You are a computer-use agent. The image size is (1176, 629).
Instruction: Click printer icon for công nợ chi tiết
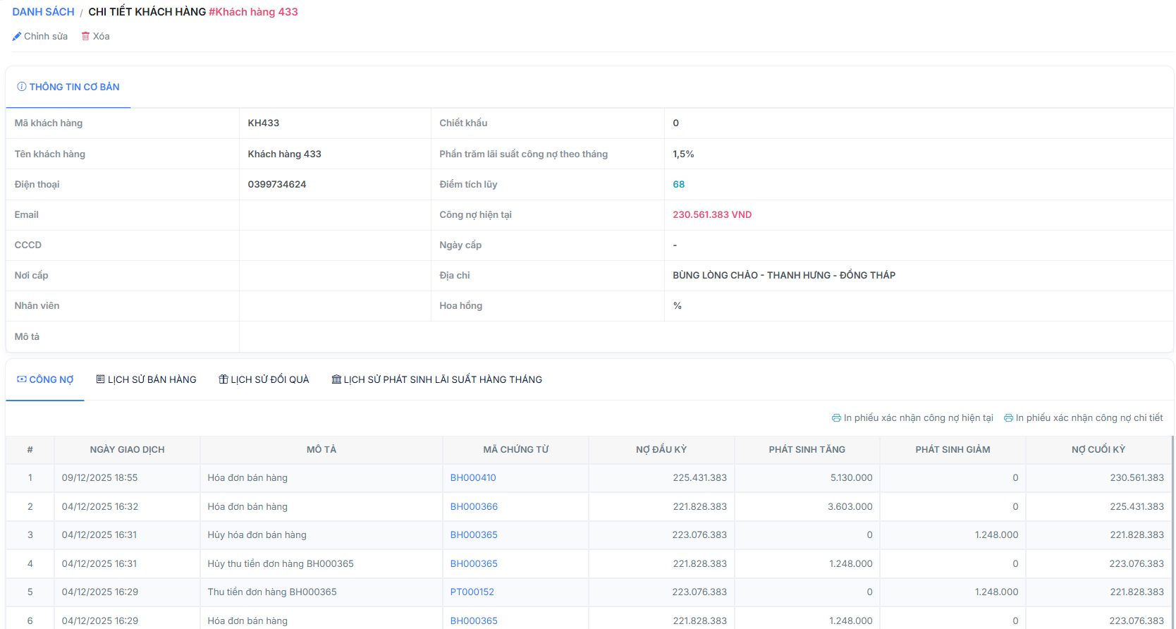(x=1008, y=418)
